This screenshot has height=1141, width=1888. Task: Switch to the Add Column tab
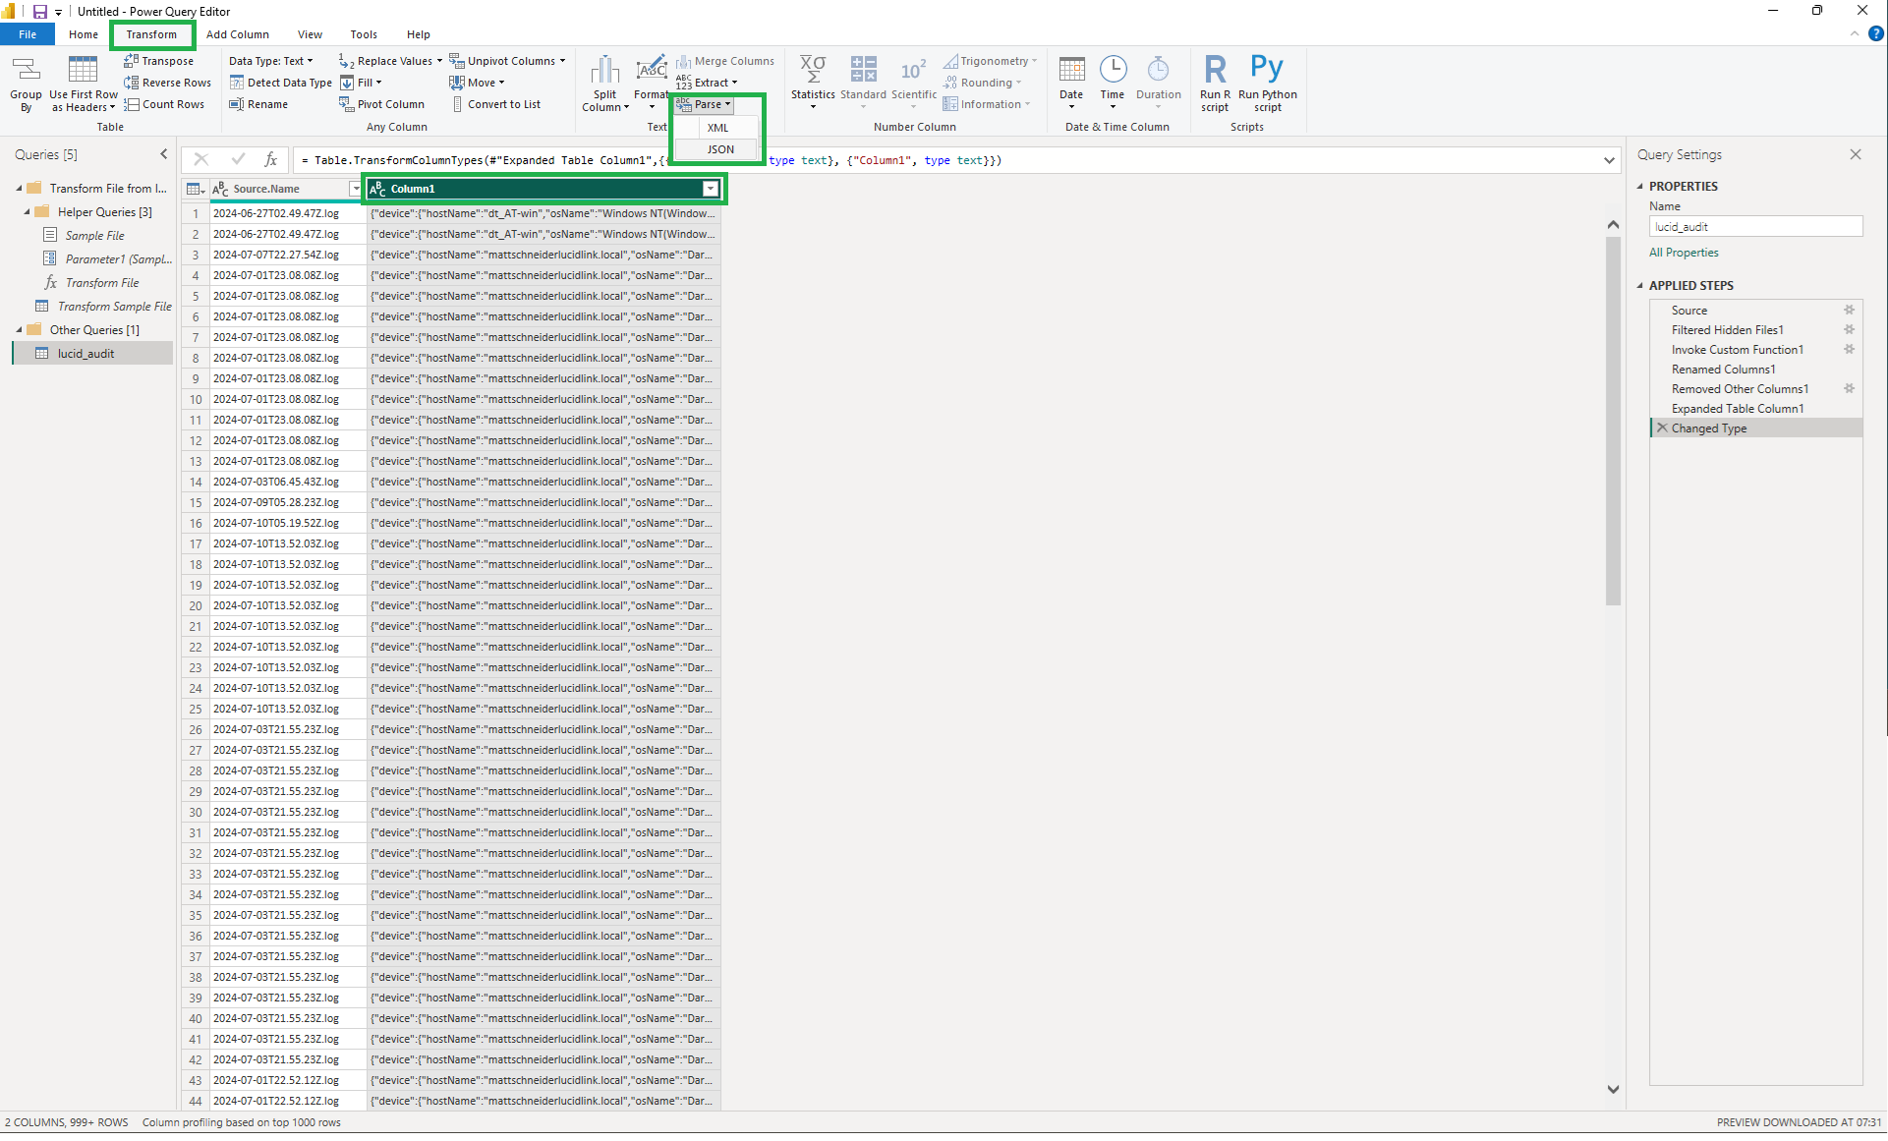tap(238, 34)
